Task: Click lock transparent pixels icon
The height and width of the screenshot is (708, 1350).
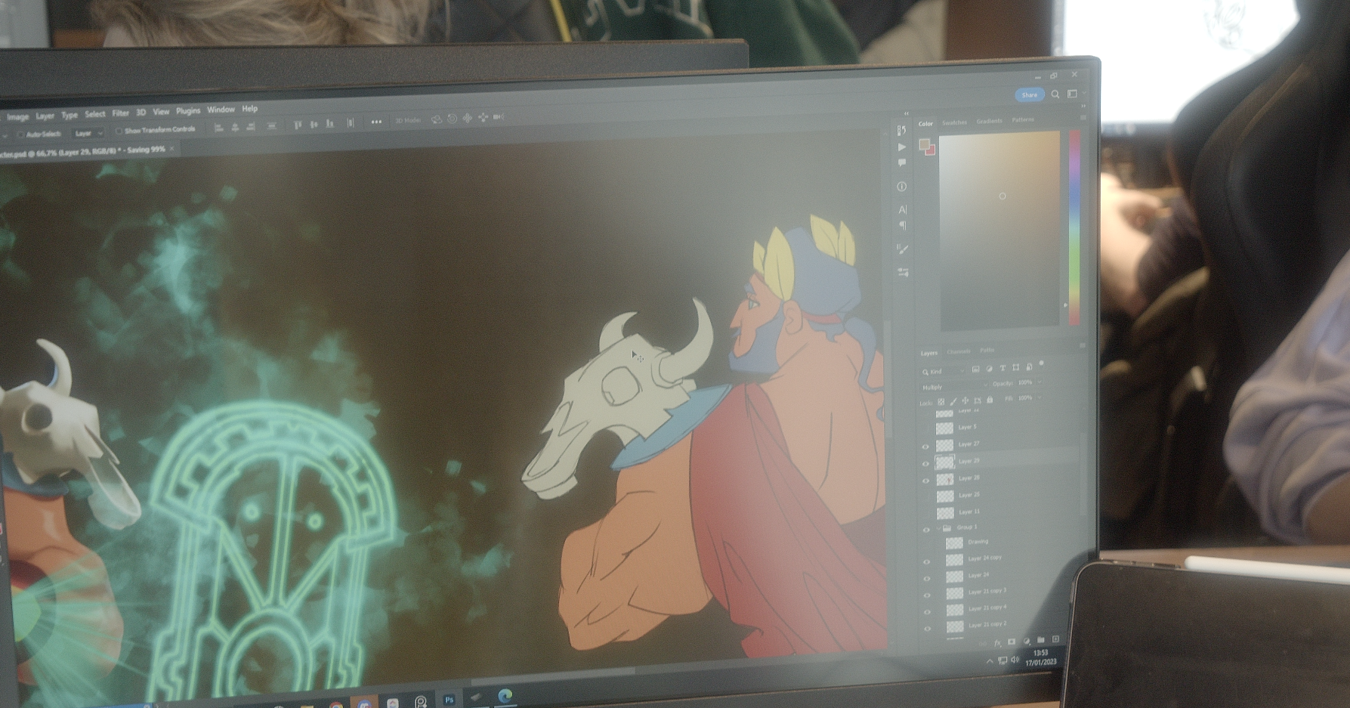Action: click(x=941, y=401)
